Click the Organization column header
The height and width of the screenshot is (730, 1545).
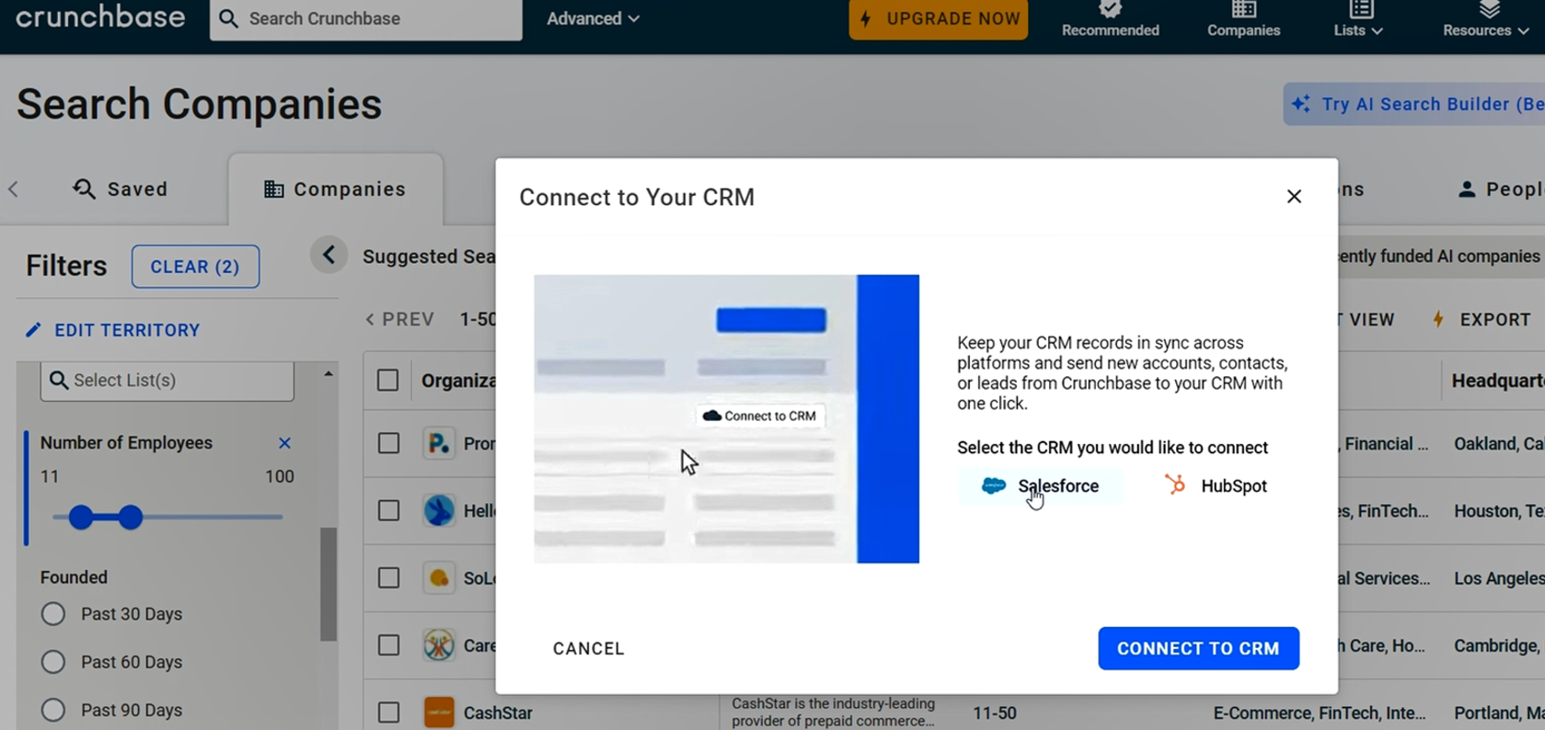(458, 381)
